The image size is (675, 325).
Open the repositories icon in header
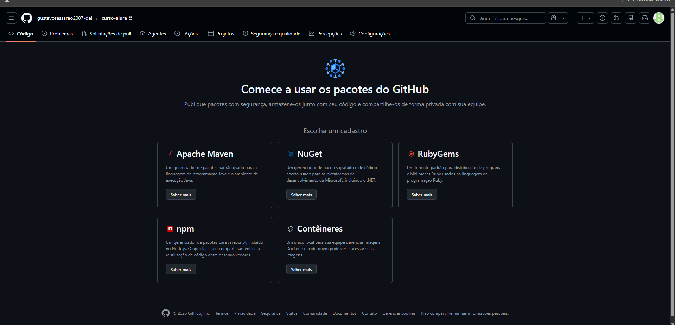[x=631, y=18]
